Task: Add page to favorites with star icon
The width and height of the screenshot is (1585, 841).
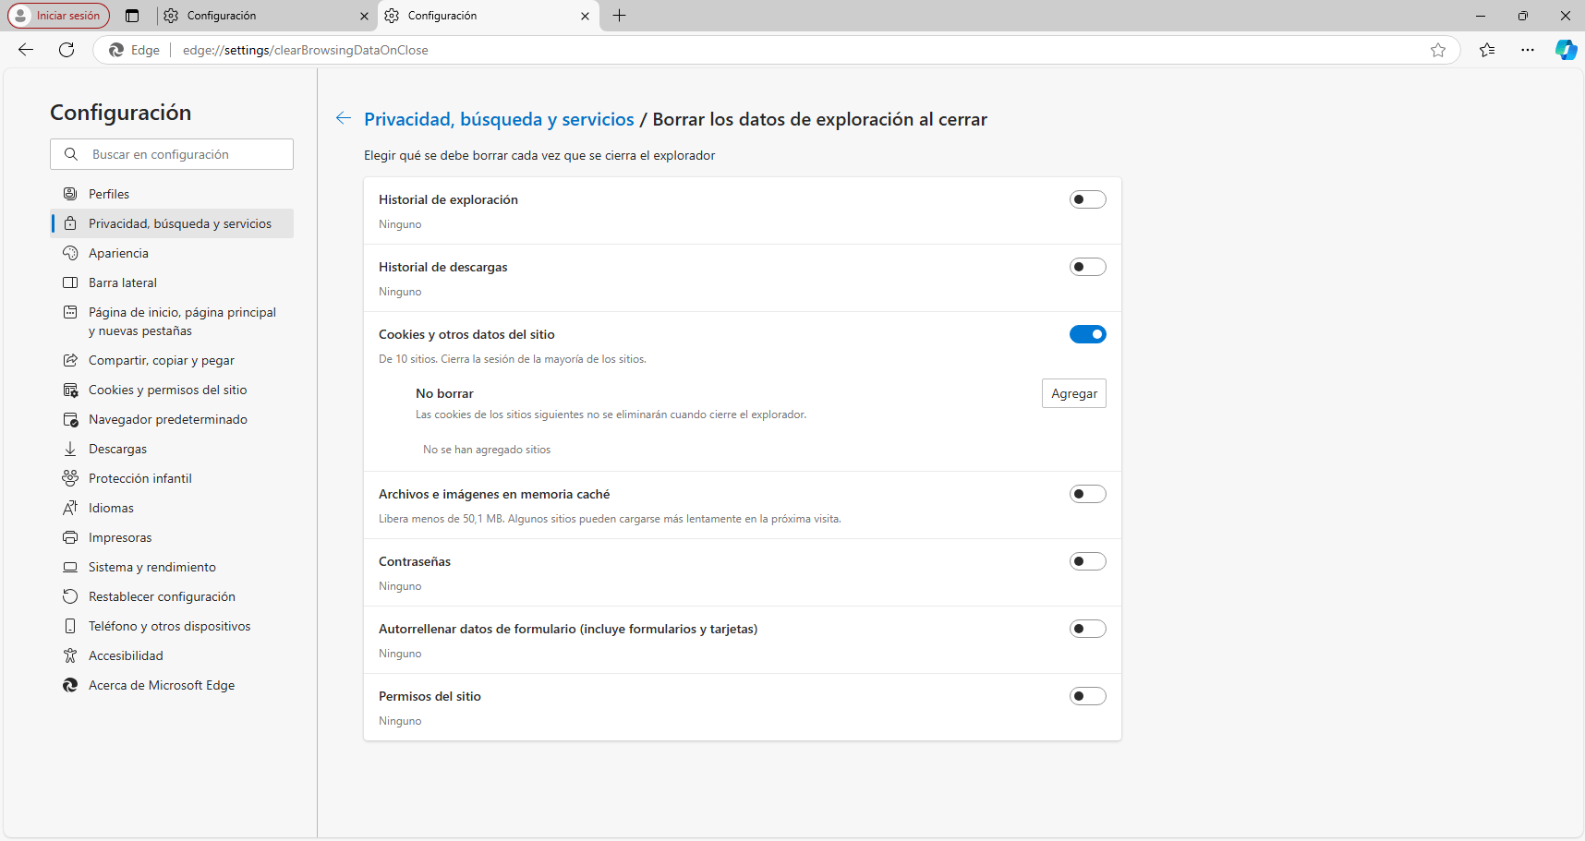Action: click(1438, 50)
